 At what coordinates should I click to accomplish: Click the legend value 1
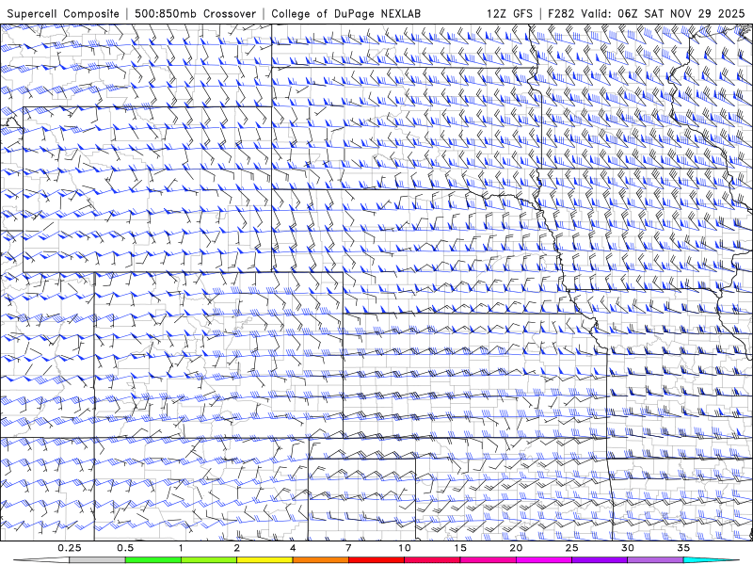click(x=181, y=548)
